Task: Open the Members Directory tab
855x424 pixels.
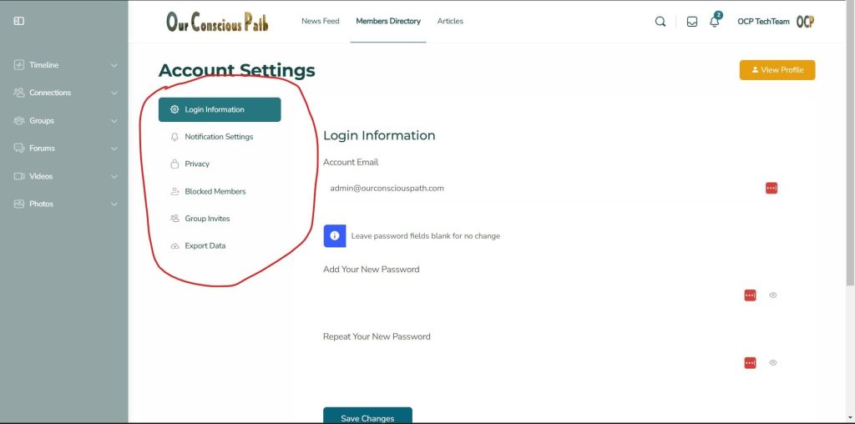Action: click(x=388, y=22)
